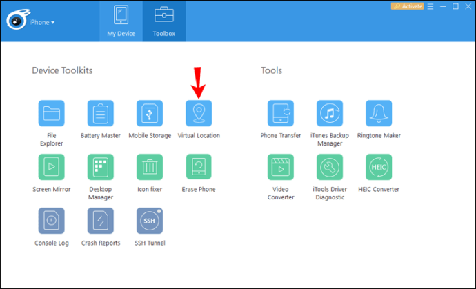
Task: Select the Mobile Storage icon
Action: (150, 113)
